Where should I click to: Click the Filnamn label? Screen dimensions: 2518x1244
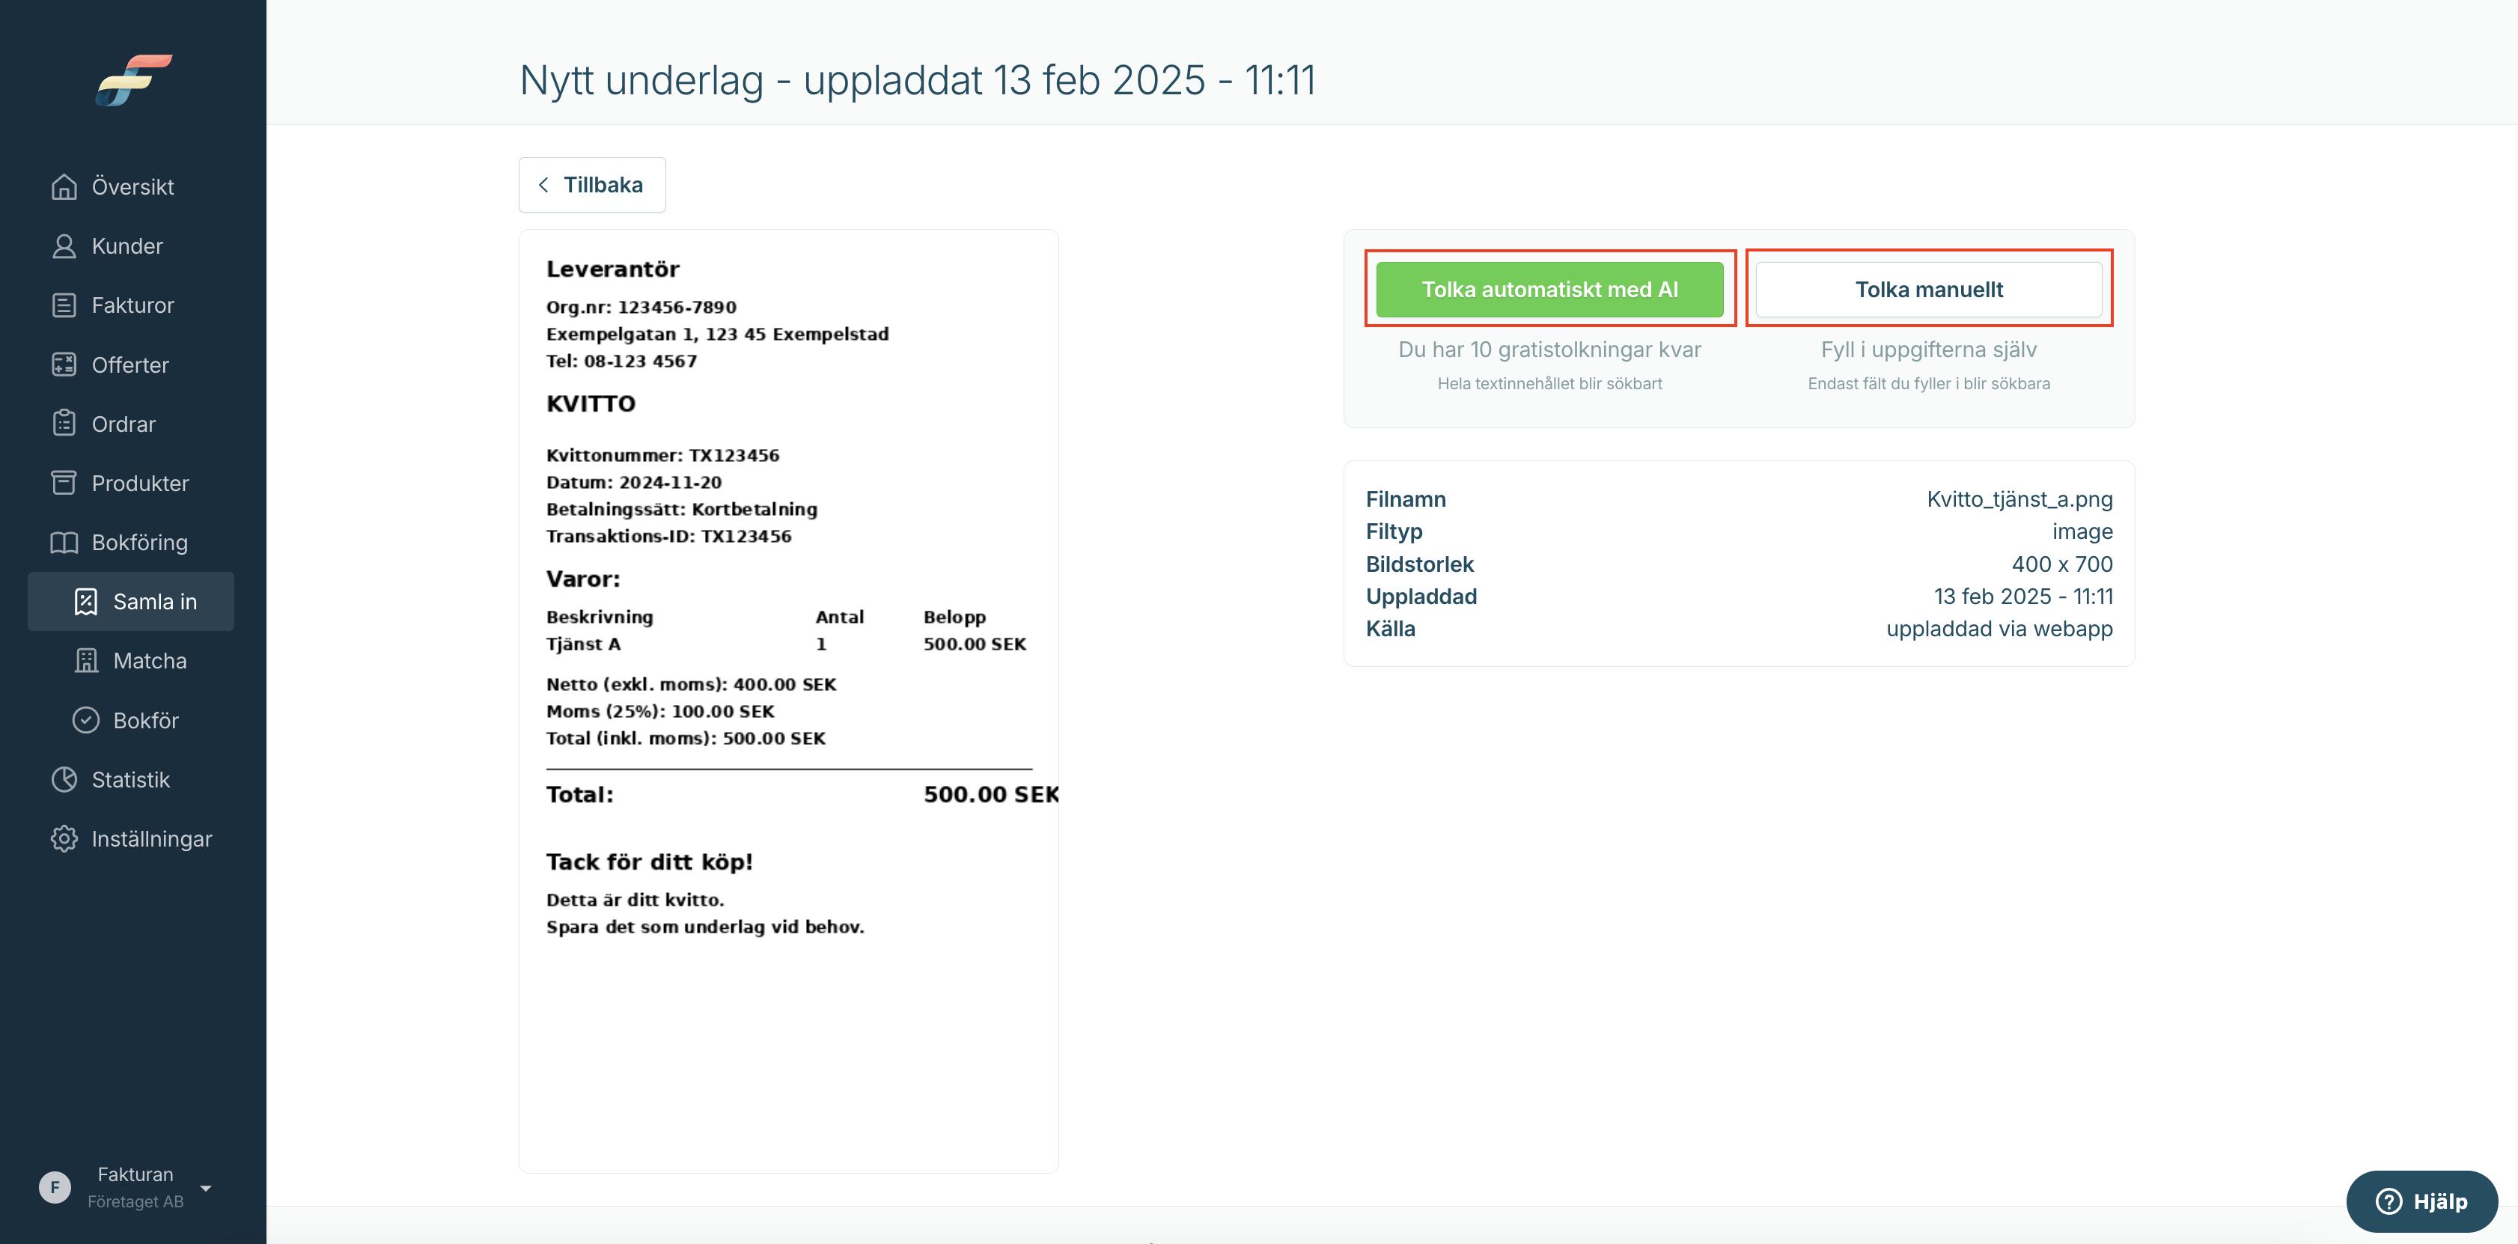[x=1406, y=499]
